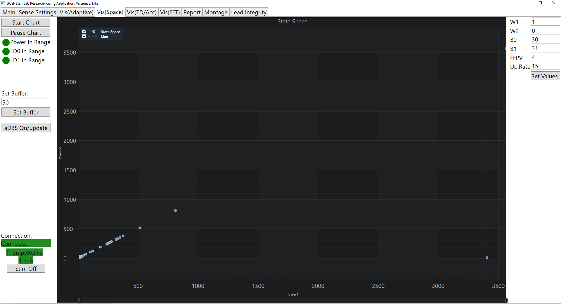Viewport: 561px width, 304px height.
Task: Click the State Space circle marker in legend
Action: point(94,32)
